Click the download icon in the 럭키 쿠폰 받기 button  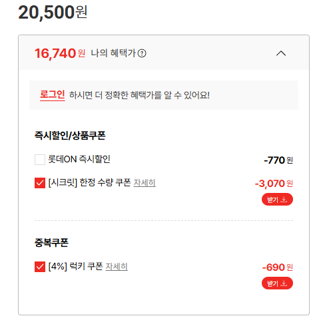click(x=284, y=283)
